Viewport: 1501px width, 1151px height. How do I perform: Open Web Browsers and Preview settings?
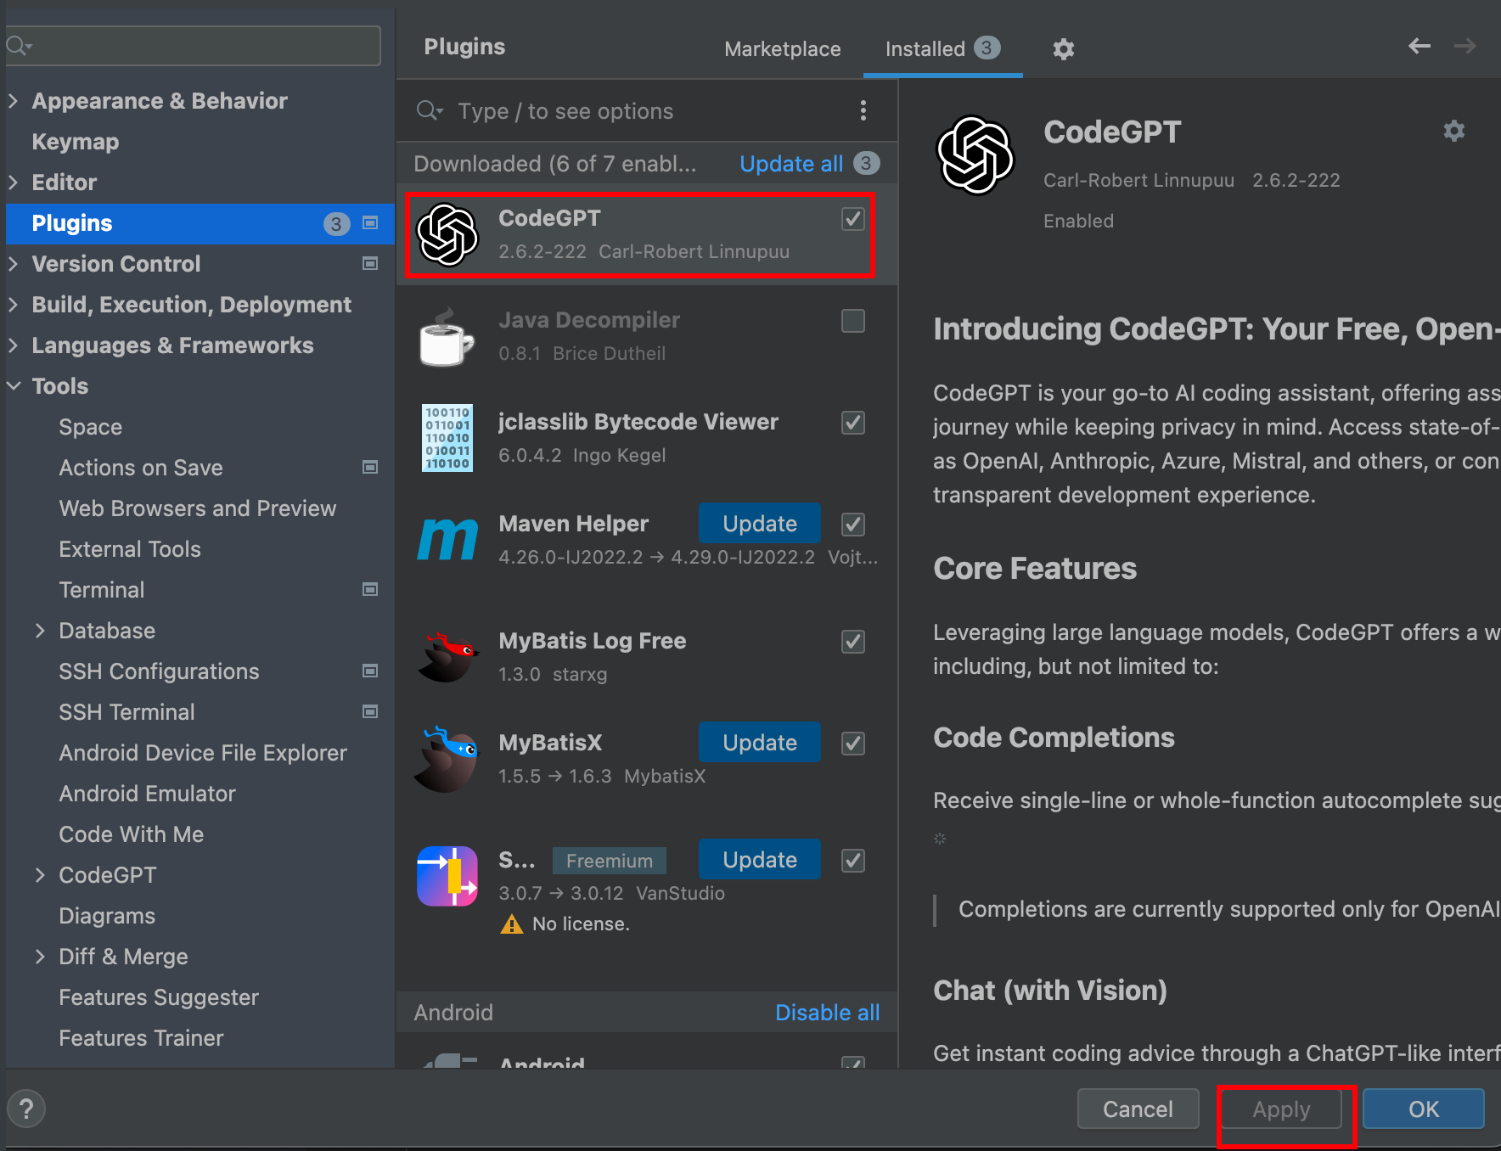point(198,508)
